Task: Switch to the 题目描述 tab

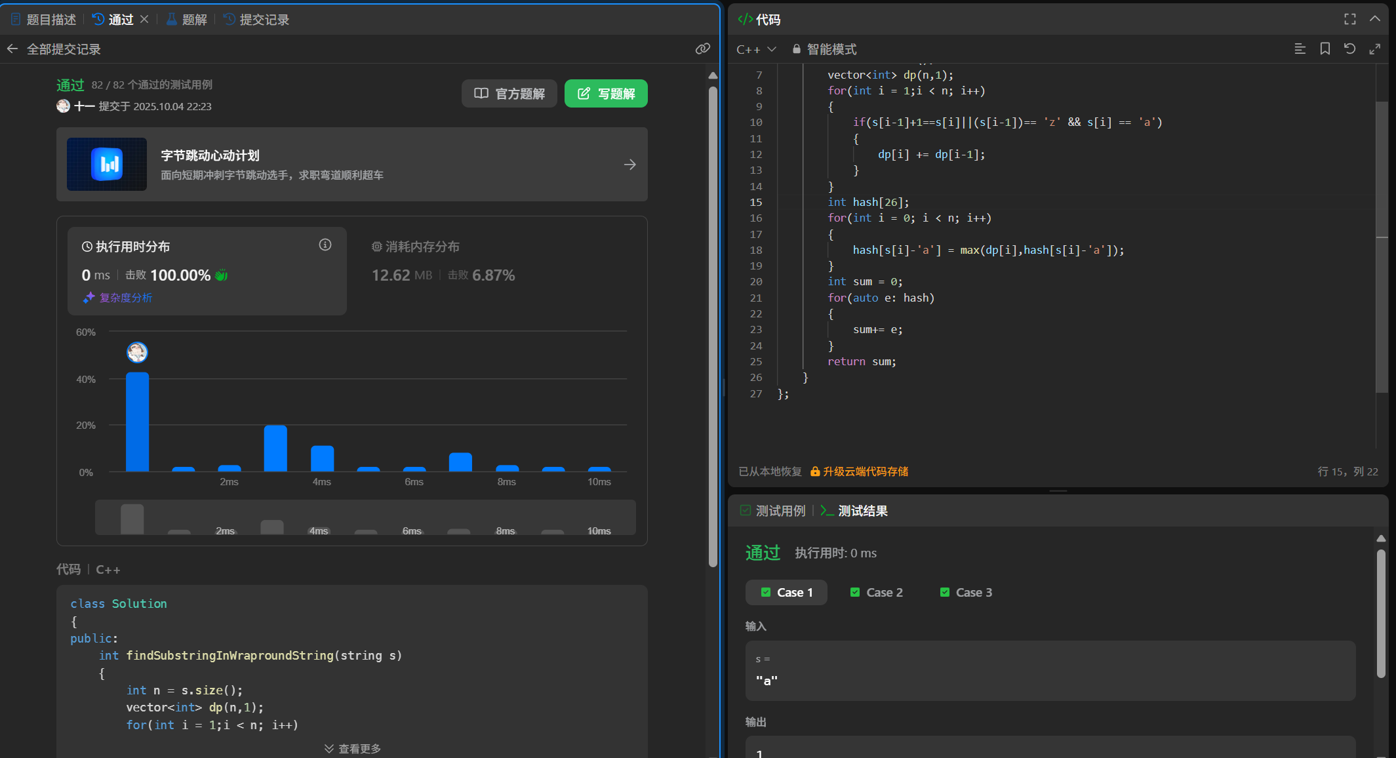Action: [43, 20]
